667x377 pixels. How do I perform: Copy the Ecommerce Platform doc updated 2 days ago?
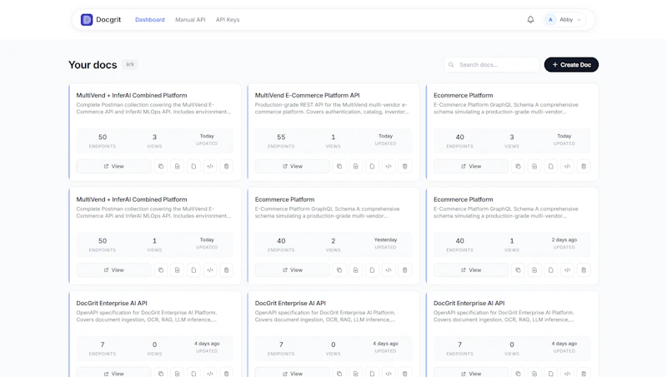tap(518, 270)
